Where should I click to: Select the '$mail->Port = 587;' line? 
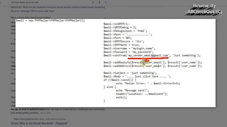117,38
